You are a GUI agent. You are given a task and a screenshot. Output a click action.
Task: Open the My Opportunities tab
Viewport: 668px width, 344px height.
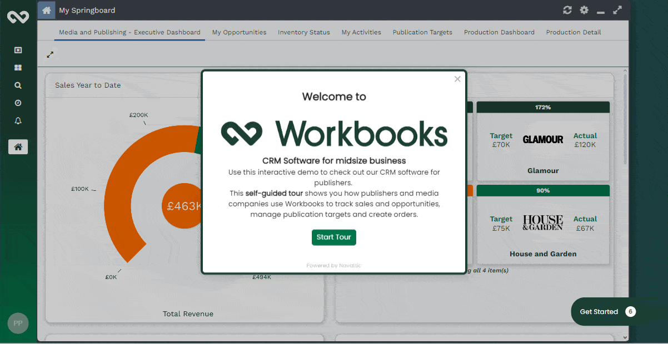[239, 32]
